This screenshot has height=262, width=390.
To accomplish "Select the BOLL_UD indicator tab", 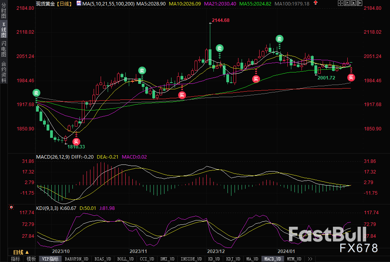I will [125, 259].
